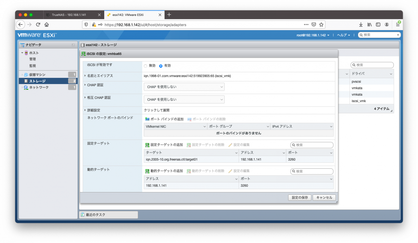The width and height of the screenshot is (418, 243).
Task: Click the download arrow icon in the browser toolbar
Action: click(361, 24)
